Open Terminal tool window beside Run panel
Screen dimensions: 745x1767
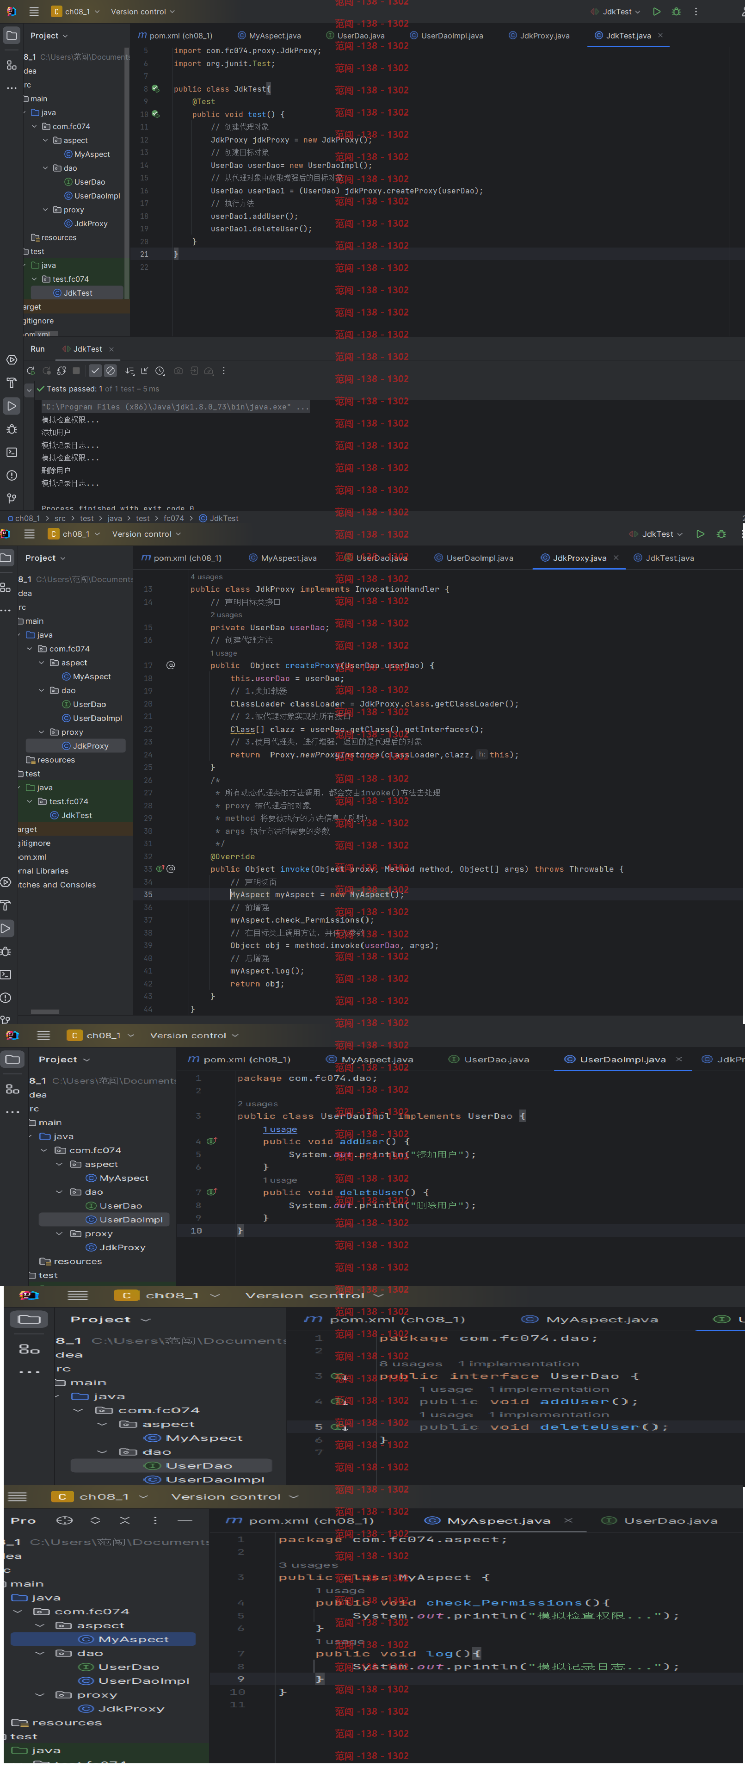12,453
